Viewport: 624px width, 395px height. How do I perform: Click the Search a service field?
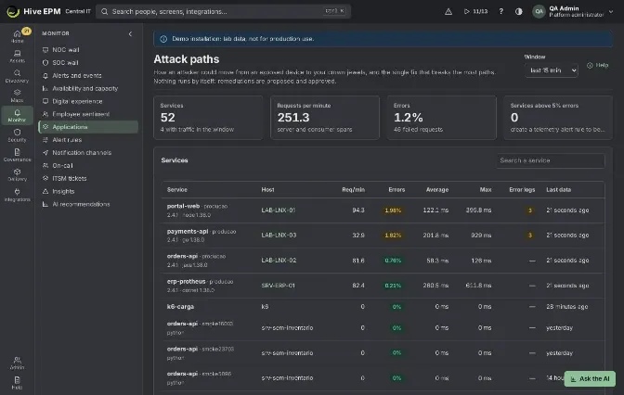tap(551, 160)
